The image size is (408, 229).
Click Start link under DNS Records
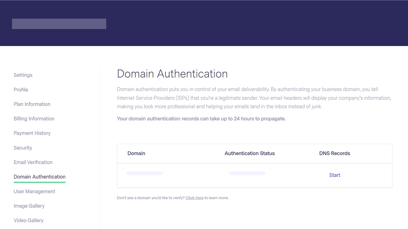(x=335, y=175)
